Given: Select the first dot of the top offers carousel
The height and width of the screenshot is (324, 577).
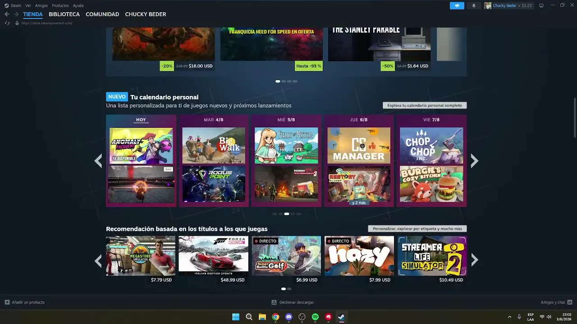Looking at the screenshot, I should click(278, 81).
